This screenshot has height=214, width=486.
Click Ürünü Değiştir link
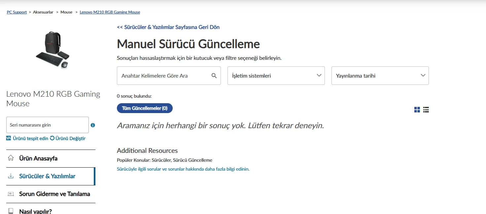70,138
